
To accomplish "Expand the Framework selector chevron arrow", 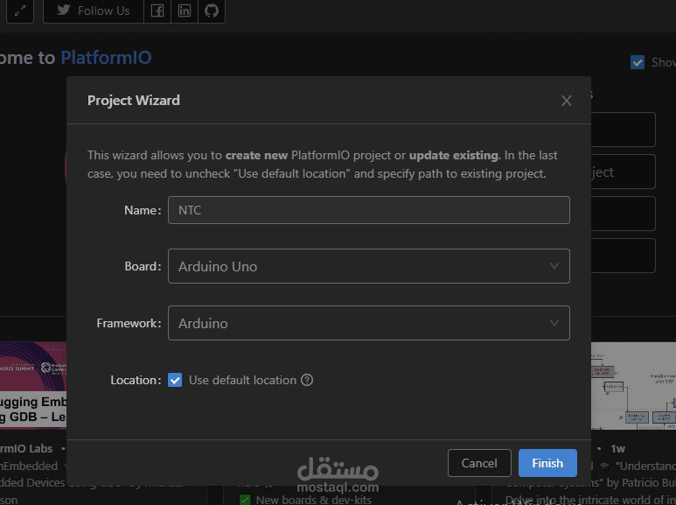I will (554, 323).
